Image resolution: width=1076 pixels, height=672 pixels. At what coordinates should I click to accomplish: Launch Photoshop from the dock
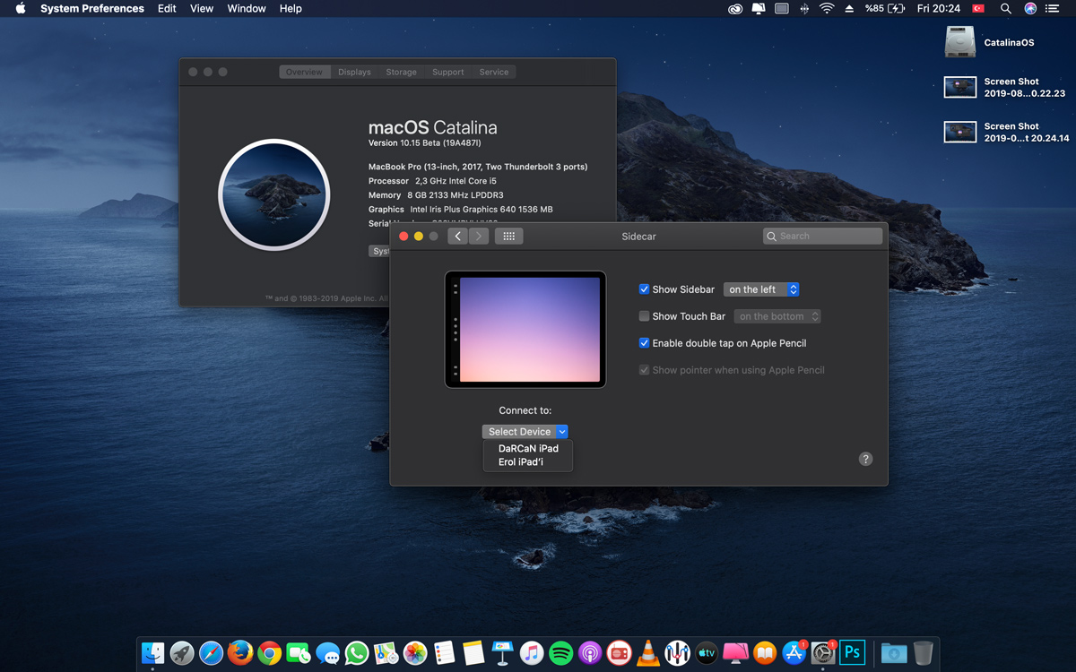[x=852, y=653]
